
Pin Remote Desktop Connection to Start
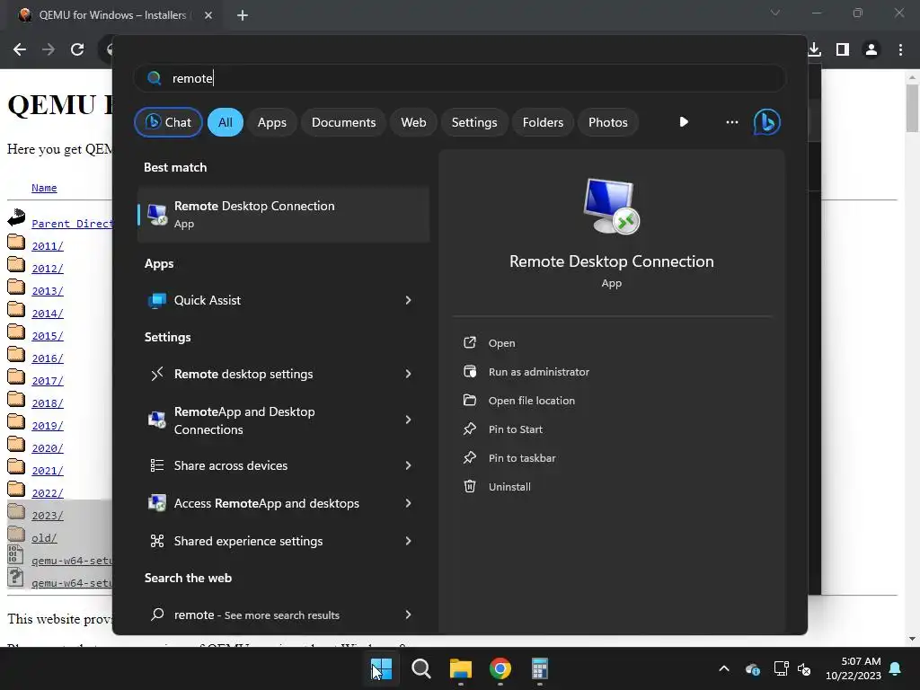[x=515, y=429]
